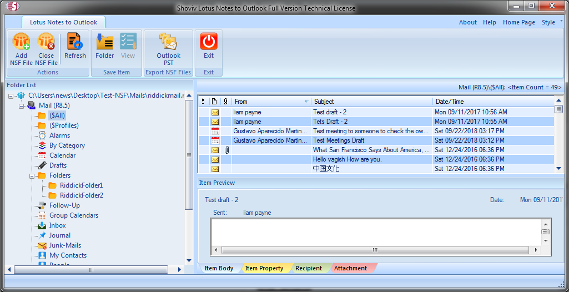Select the '中國文化' email row

click(376, 169)
